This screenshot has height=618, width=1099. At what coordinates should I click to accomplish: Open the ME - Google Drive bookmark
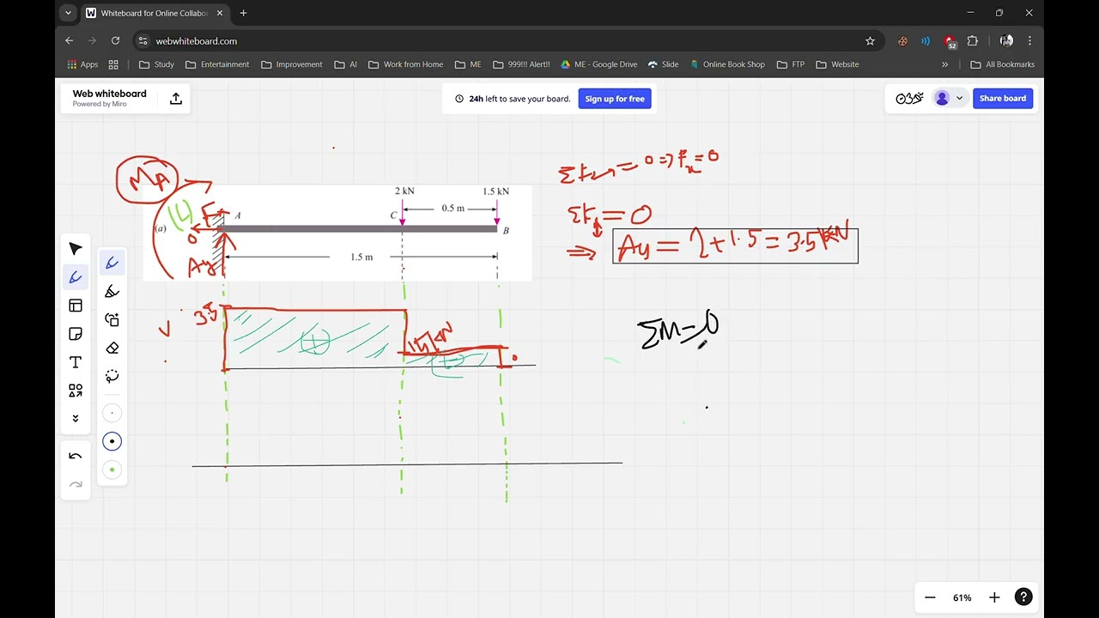point(599,64)
